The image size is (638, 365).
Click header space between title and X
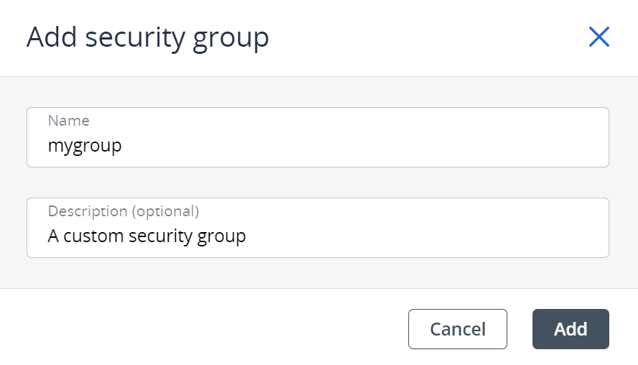(x=431, y=37)
